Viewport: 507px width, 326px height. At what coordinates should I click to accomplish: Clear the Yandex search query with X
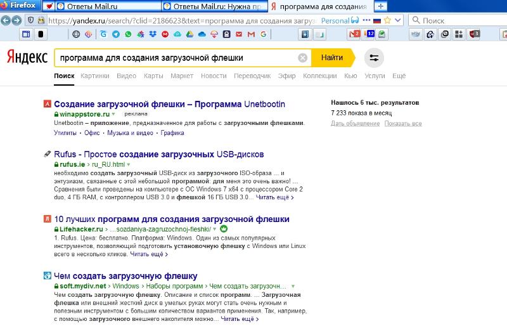point(303,58)
